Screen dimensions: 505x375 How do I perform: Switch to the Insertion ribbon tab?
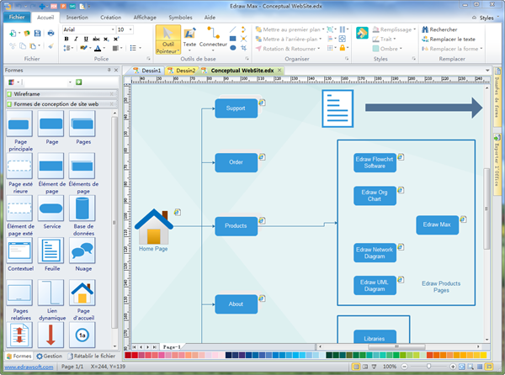(x=77, y=18)
